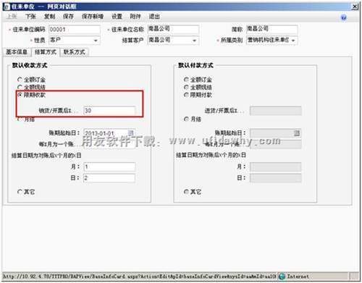Open the 联系方式 tab
This screenshot has height=283, width=362.
point(75,52)
